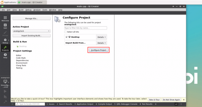Image resolution: width=202 pixels, height=107 pixels.
Task: Click the kit selector monitor icon
Action: pyautogui.click(x=5, y=82)
